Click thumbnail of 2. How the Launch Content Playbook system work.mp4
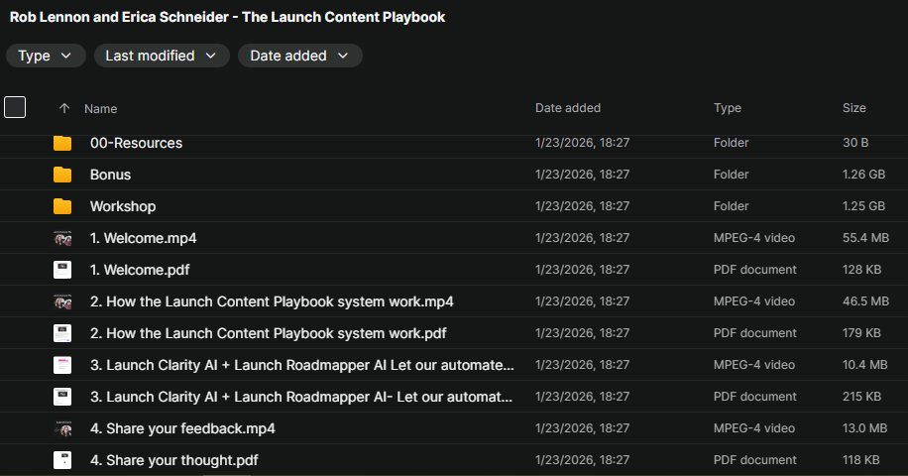The height and width of the screenshot is (476, 908). tap(62, 301)
